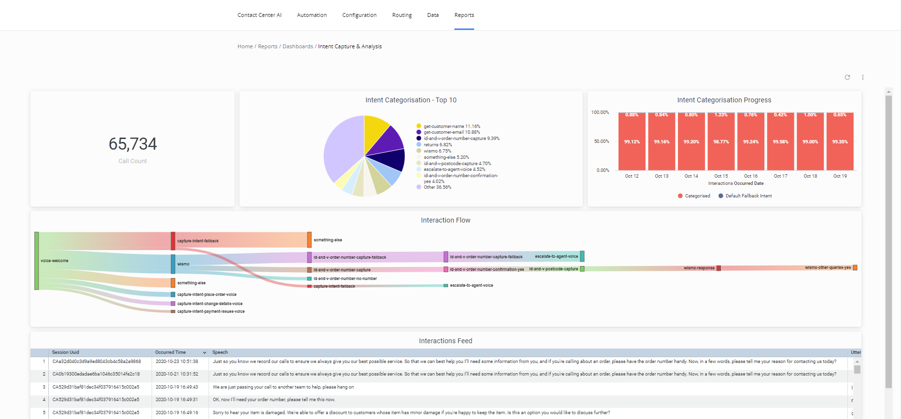Open the Contact Center AI menu
Viewport: 901px width, 419px height.
259,15
